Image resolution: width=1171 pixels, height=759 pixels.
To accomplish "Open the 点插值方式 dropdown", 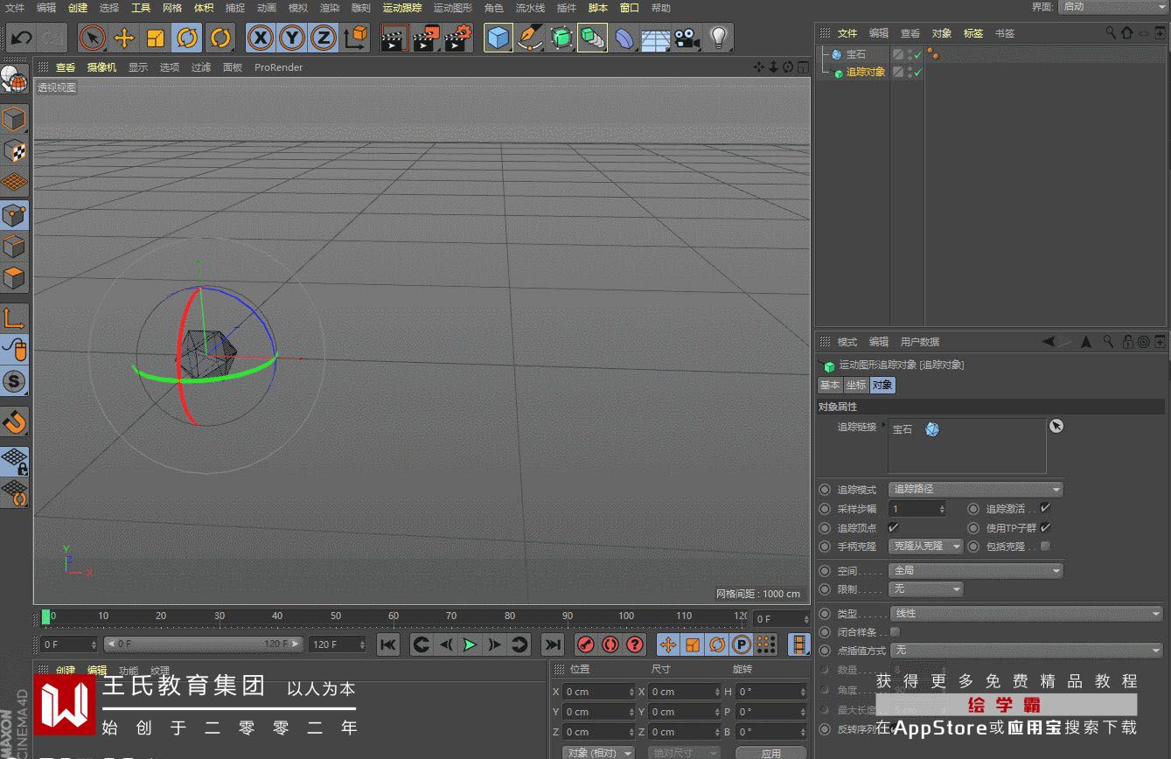I will coord(1026,651).
